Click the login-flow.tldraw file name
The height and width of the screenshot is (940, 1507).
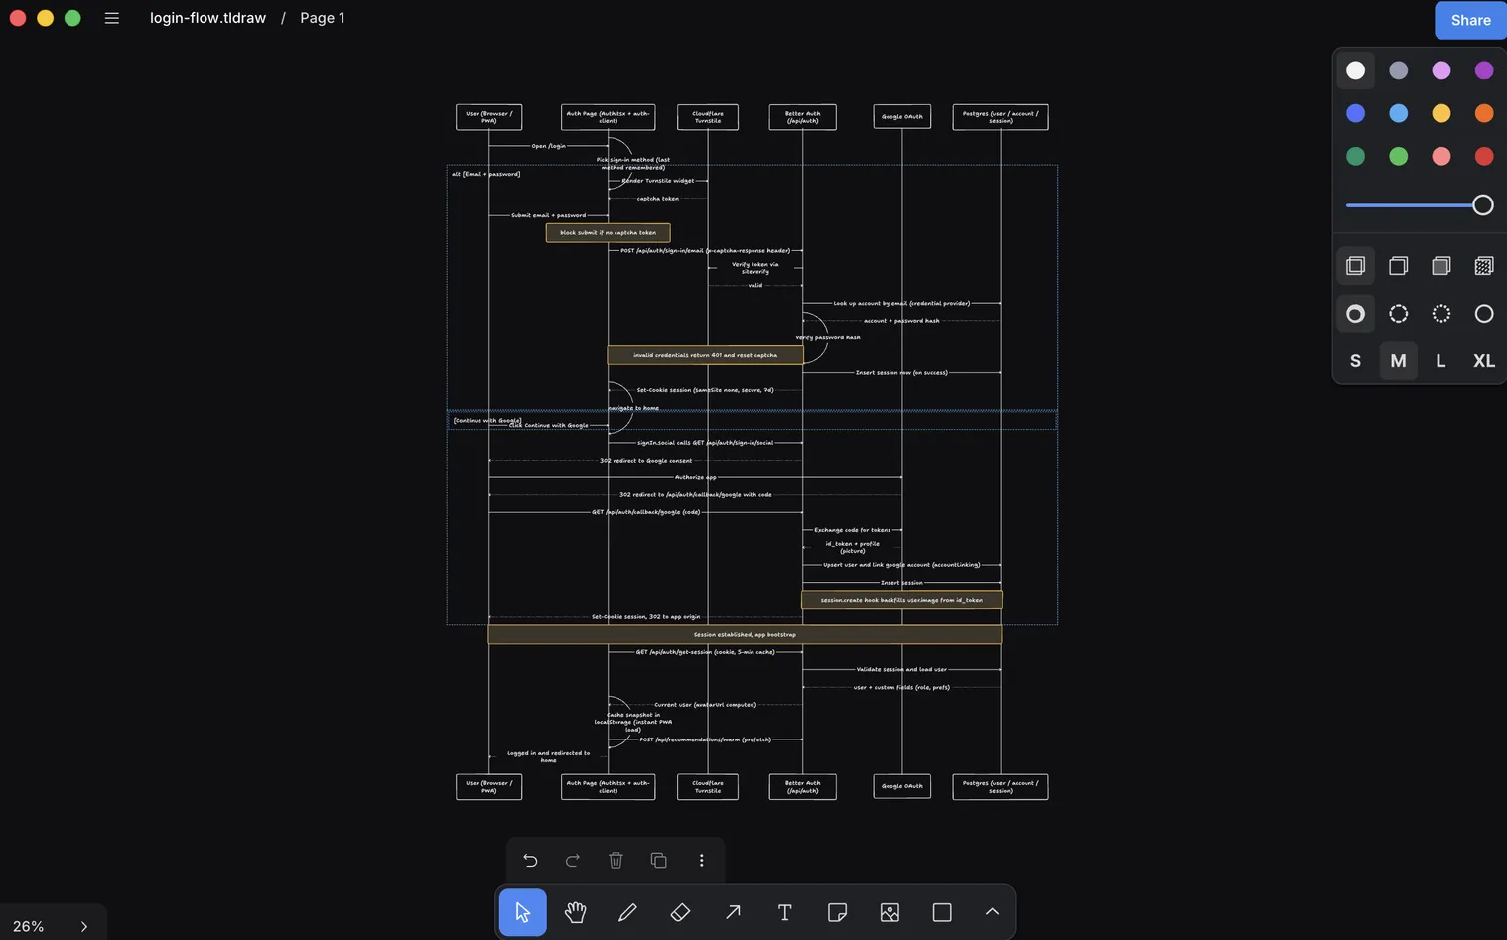[207, 18]
